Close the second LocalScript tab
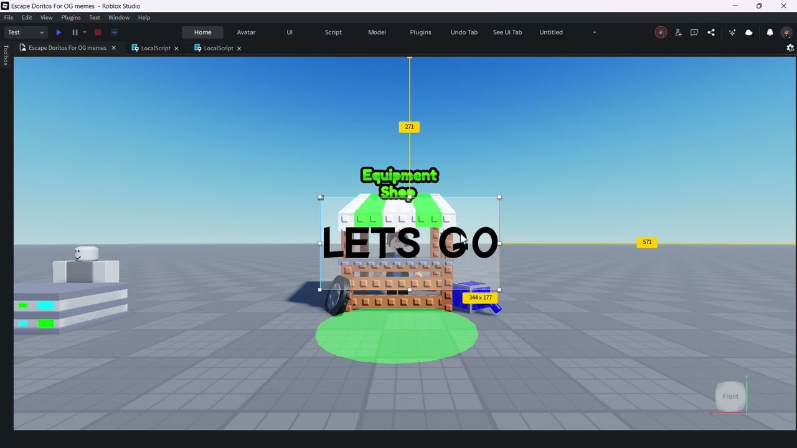797x448 pixels. pos(239,48)
